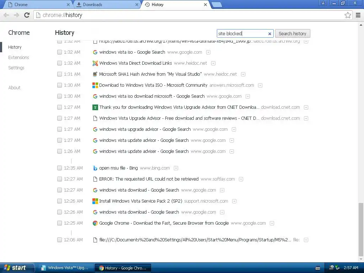The image size is (364, 273).
Task: Click Microsoft favicon of Download to Windows Vista ISO
Action: coord(95,85)
